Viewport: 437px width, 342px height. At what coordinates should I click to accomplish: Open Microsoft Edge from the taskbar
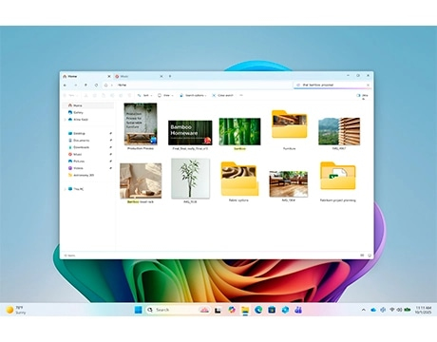[x=258, y=310]
